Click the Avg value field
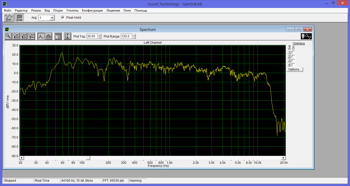This screenshot has width=350, height=186. [x=44, y=18]
